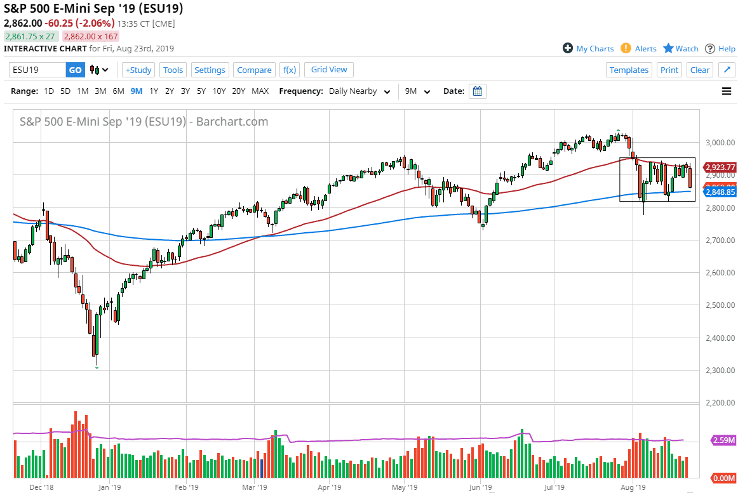Open the Watch star icon
Screen dimensions: 745x493
tap(669, 48)
